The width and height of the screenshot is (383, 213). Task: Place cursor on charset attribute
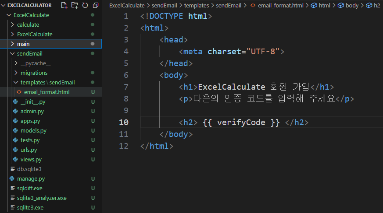tap(224, 51)
